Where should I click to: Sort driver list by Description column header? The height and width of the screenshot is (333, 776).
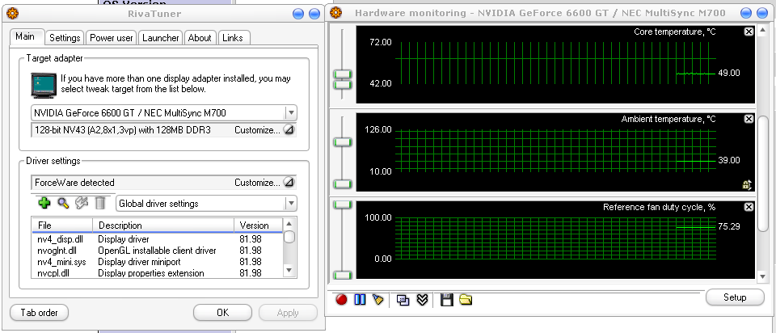pyautogui.click(x=163, y=226)
